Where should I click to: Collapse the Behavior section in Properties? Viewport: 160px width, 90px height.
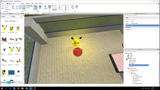(x=124, y=27)
